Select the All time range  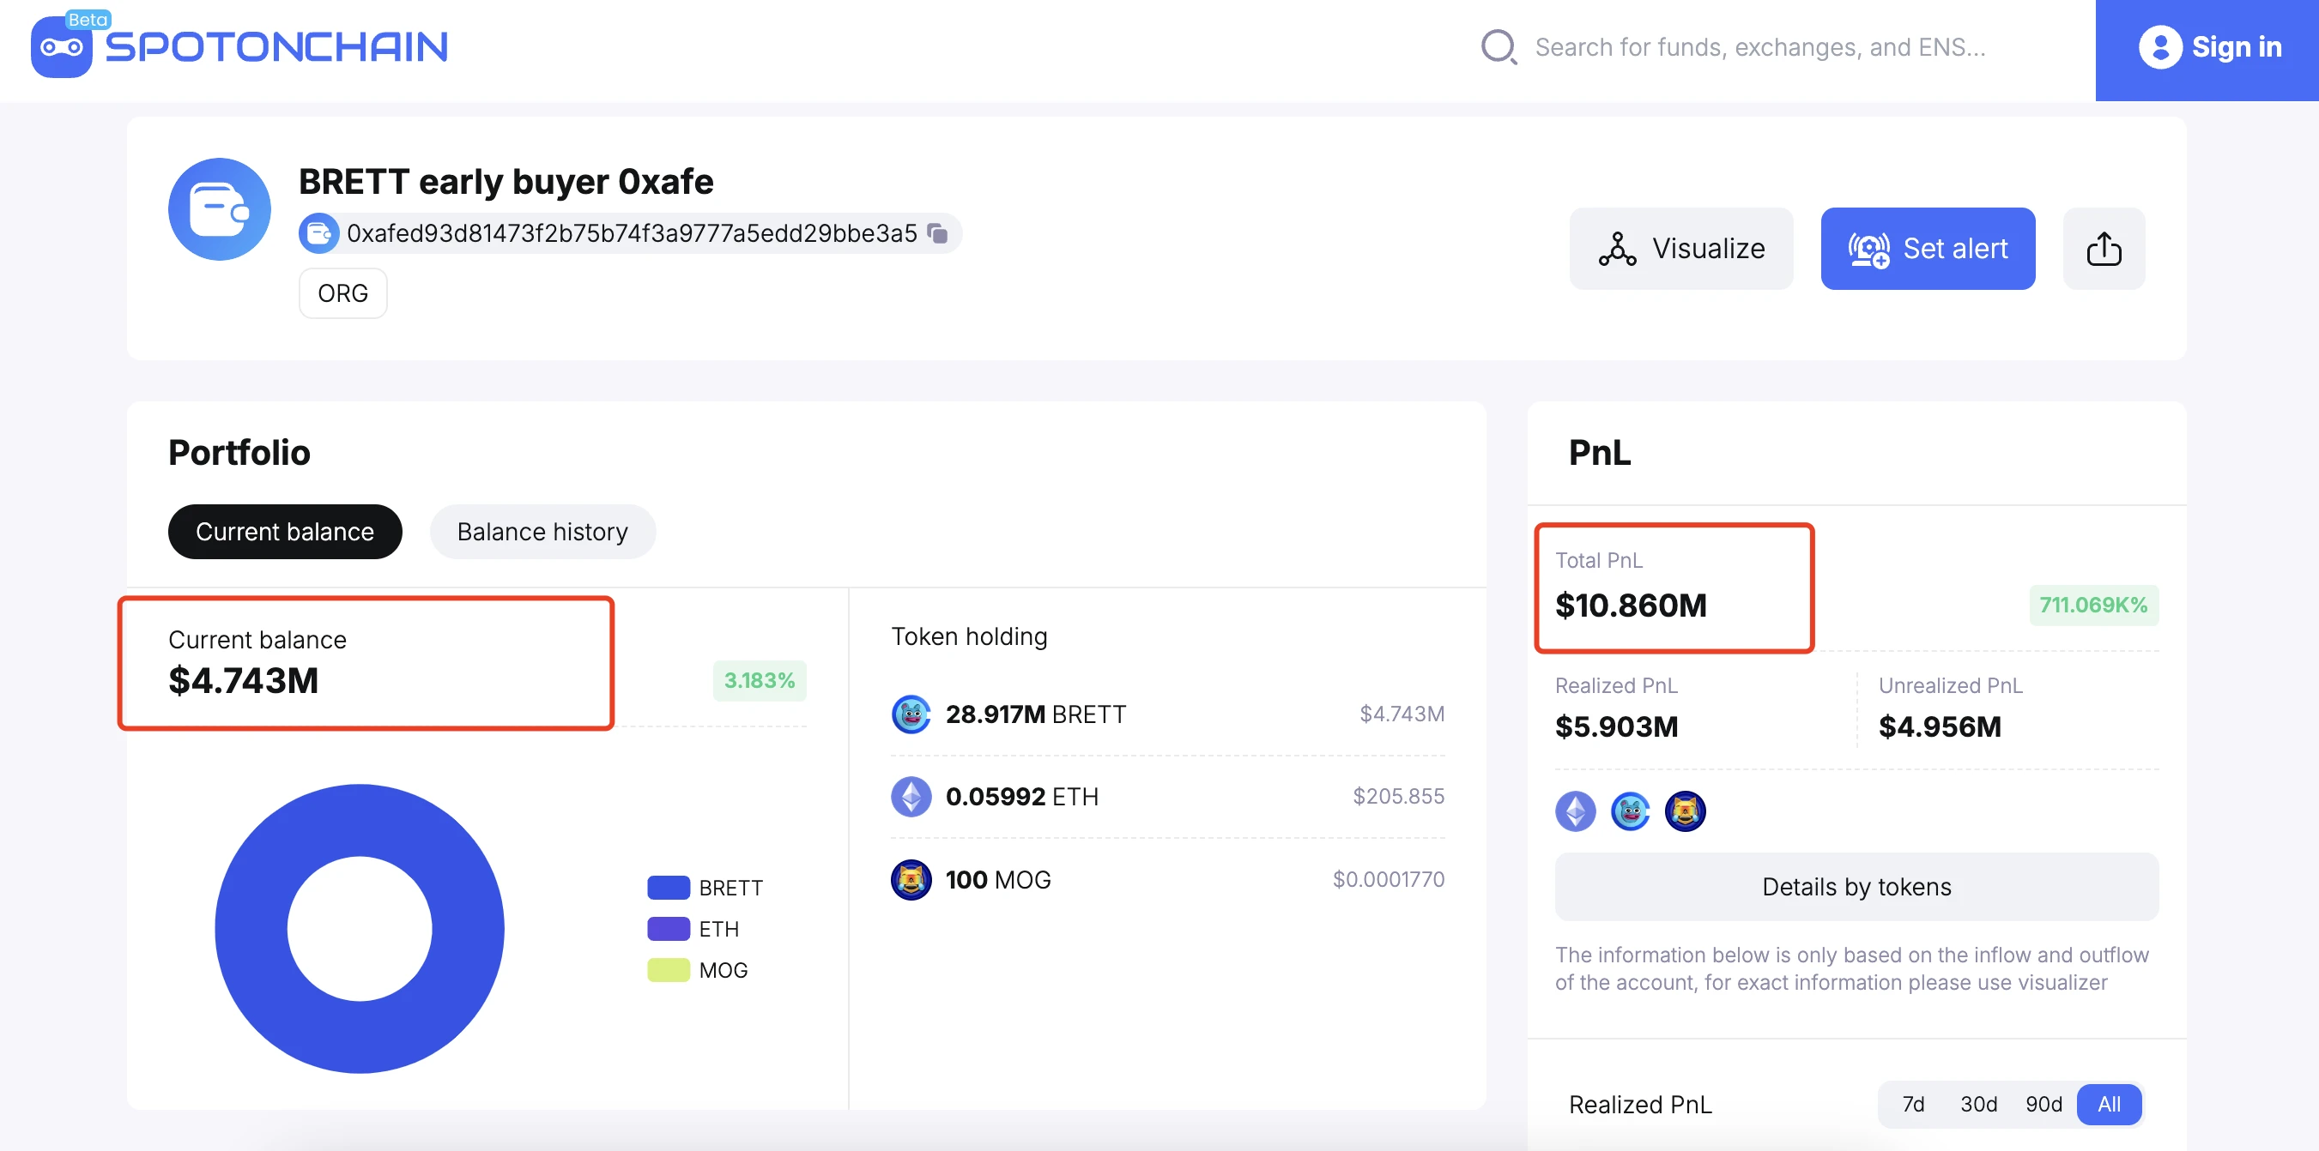pos(2109,1104)
